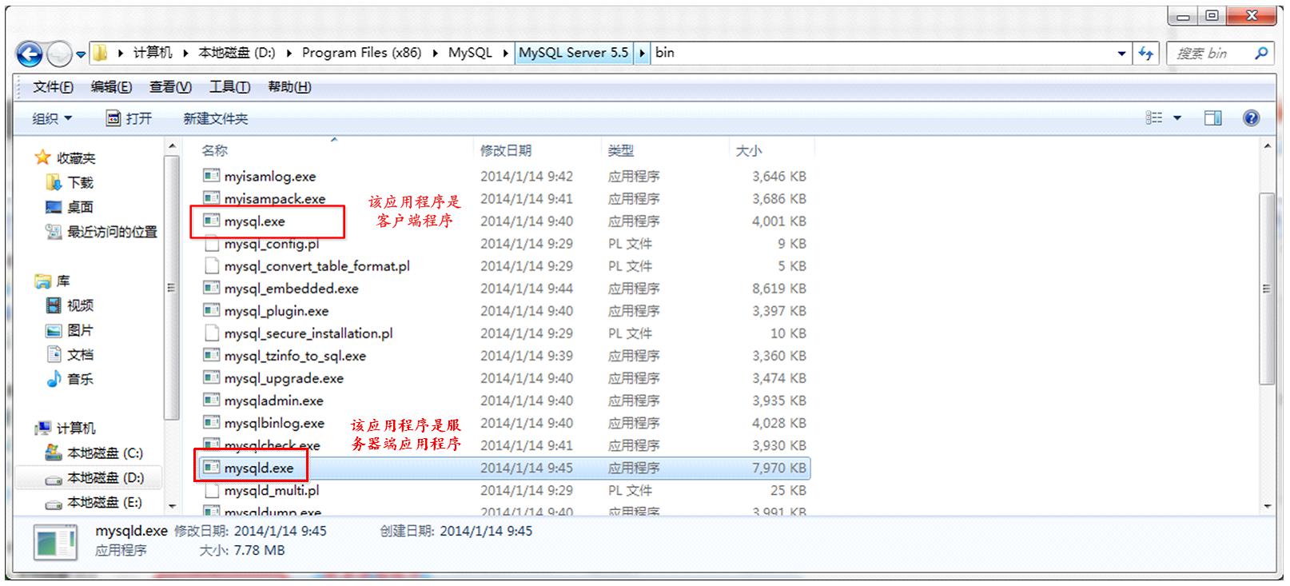This screenshot has height=586, width=1290.
Task: Select 本地磁盘 (D:) in navigation pane
Action: point(106,478)
